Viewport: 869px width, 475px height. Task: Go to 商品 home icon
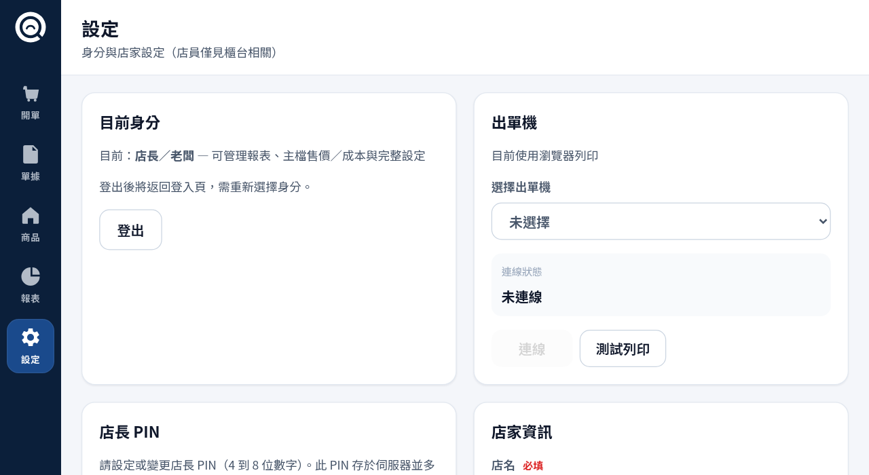coord(31,216)
